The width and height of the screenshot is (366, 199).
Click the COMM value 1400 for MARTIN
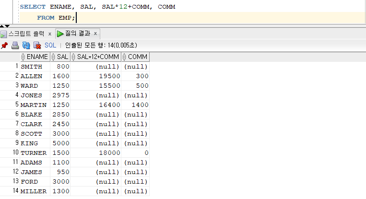[x=135, y=105]
